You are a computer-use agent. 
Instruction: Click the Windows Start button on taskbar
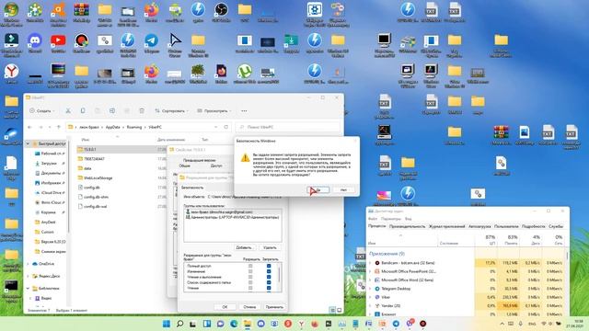167,324
